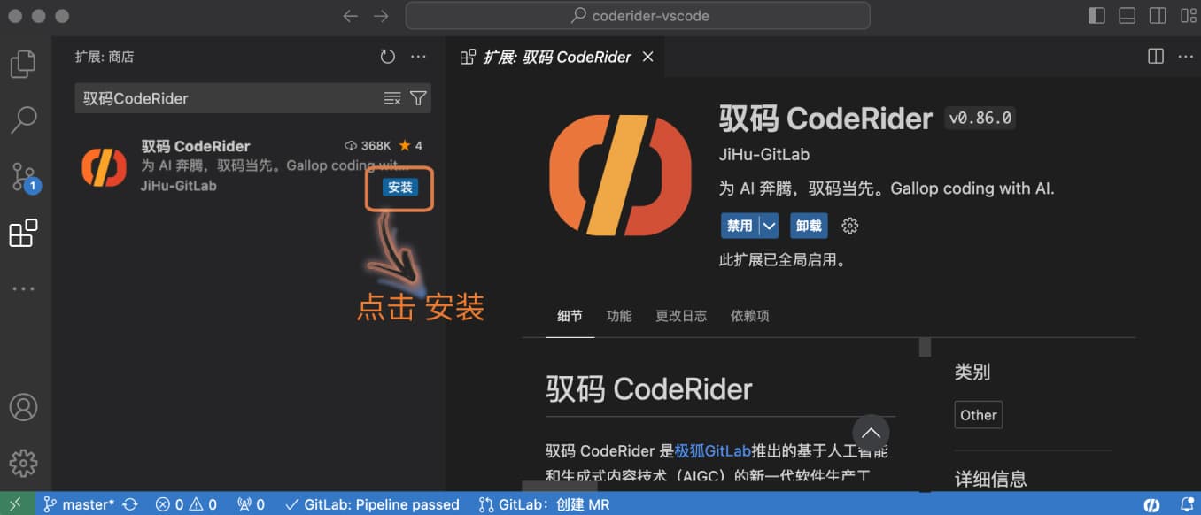Open the extension's settings gear icon

click(849, 226)
